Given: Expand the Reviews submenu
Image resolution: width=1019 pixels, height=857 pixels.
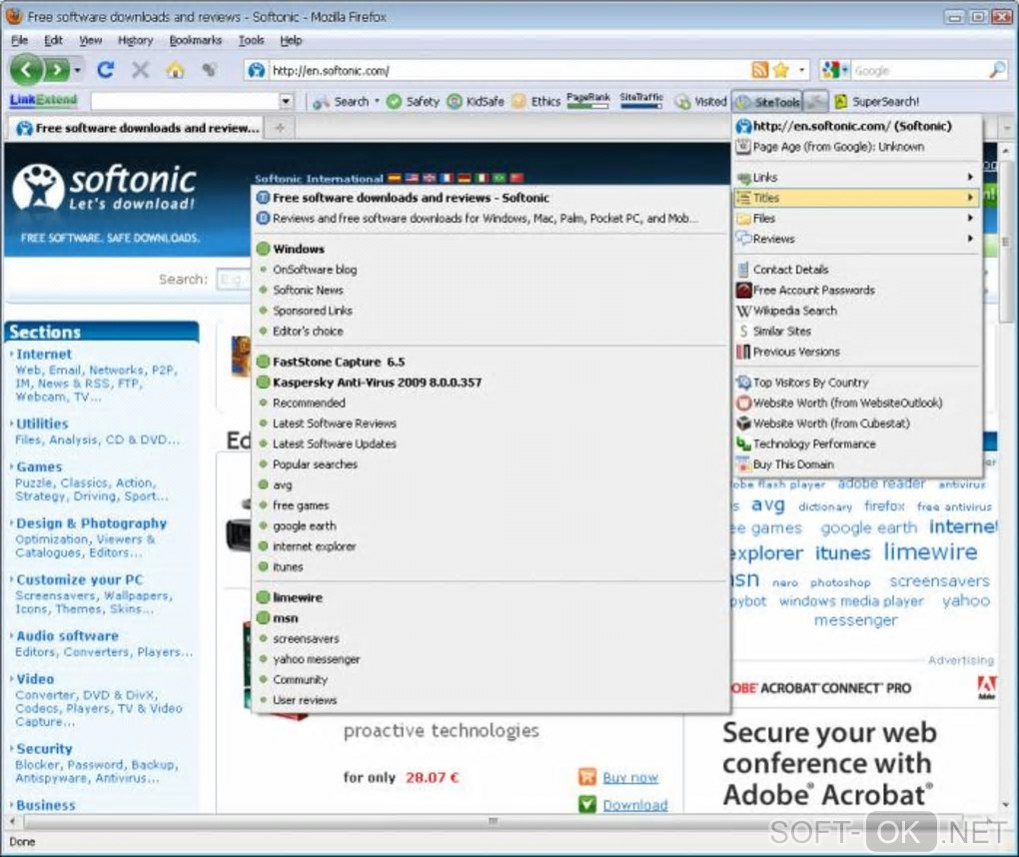Looking at the screenshot, I should coord(856,239).
